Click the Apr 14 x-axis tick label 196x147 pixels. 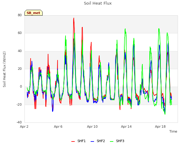[x=126, y=126]
